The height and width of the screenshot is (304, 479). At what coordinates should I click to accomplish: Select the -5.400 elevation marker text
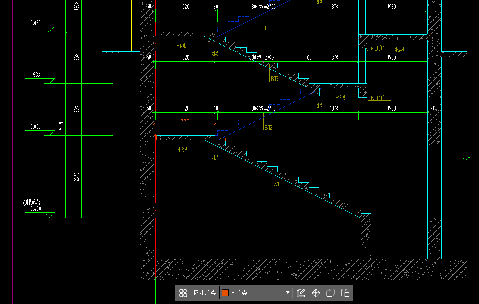click(35, 209)
